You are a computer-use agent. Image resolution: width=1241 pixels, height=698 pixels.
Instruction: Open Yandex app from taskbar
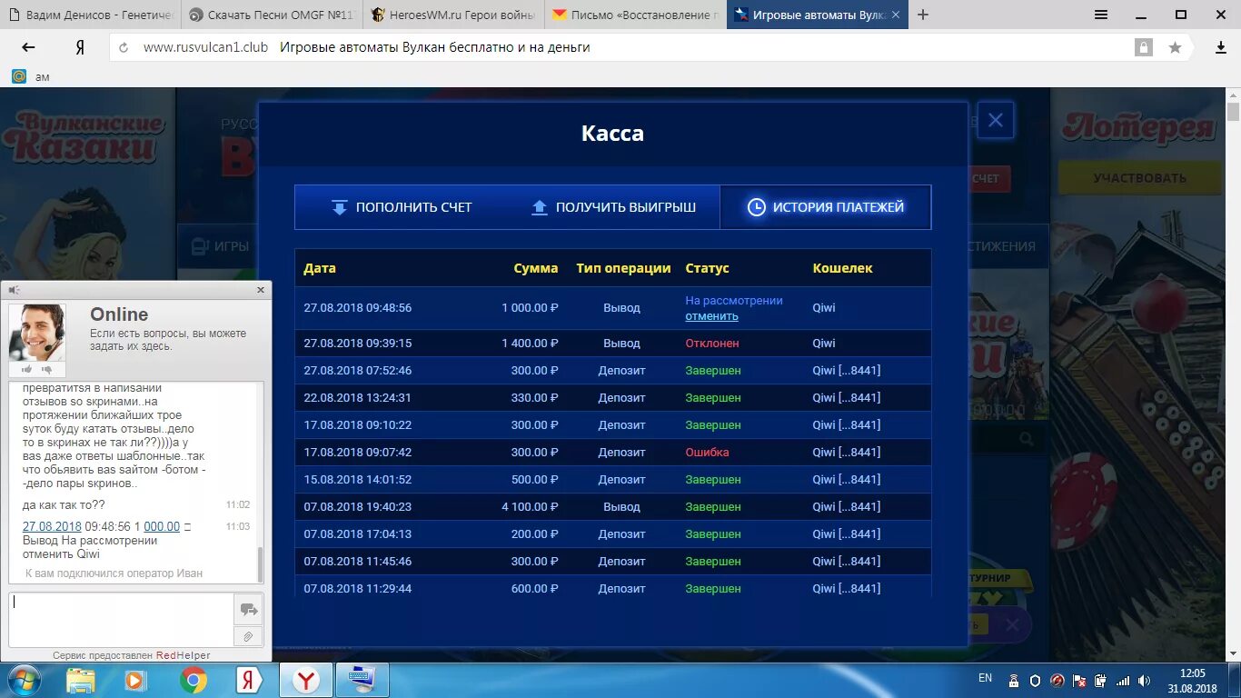click(x=250, y=680)
